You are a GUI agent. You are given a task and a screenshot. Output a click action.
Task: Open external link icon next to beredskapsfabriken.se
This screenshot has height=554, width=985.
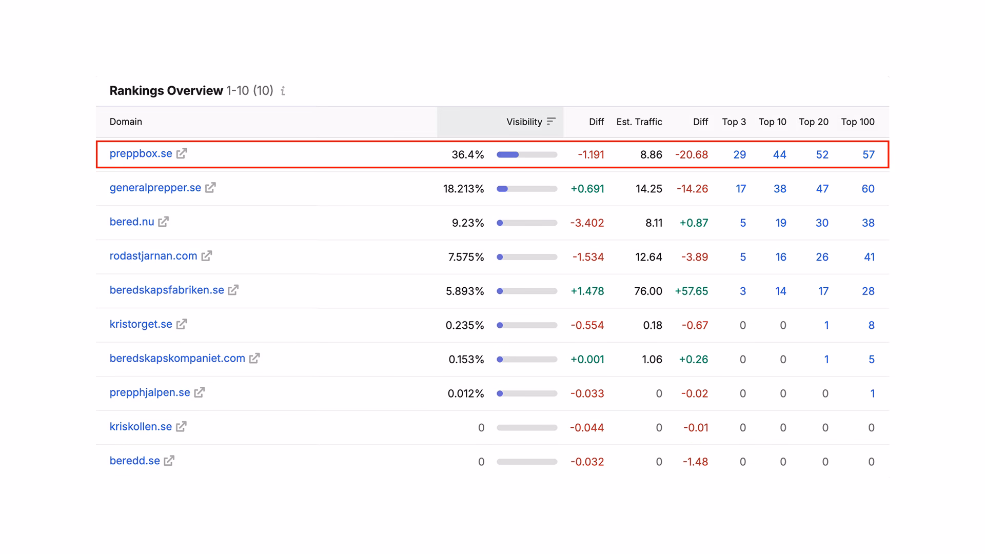tap(233, 290)
